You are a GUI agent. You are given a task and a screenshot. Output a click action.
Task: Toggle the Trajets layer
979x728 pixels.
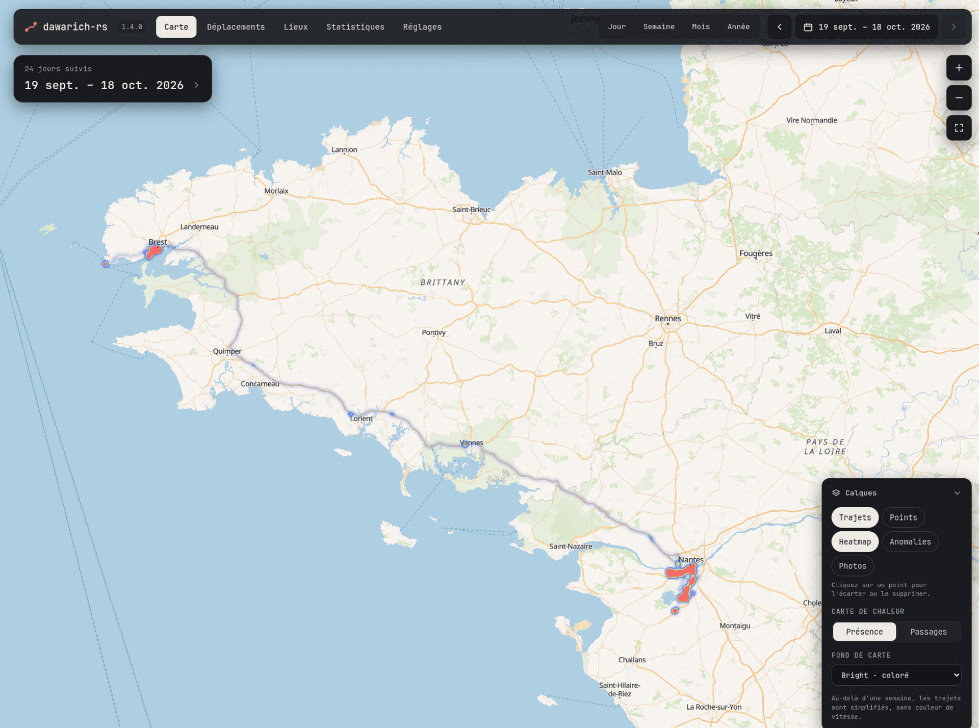tap(855, 517)
